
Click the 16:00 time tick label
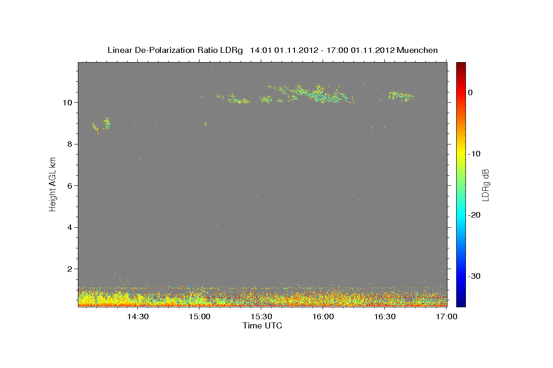tap(323, 316)
